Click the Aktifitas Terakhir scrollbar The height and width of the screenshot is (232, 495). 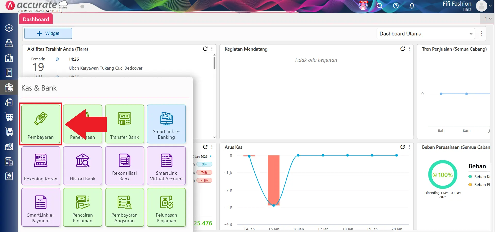pyautogui.click(x=214, y=63)
